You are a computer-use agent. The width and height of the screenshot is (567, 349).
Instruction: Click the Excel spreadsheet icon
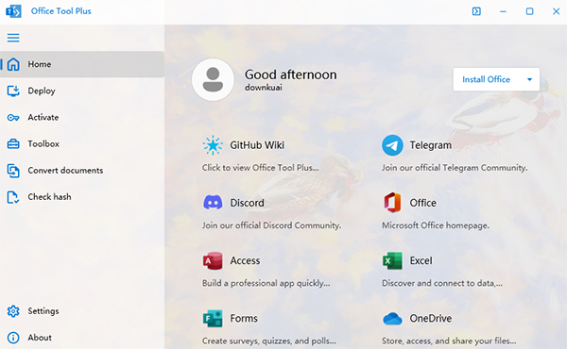(x=392, y=260)
